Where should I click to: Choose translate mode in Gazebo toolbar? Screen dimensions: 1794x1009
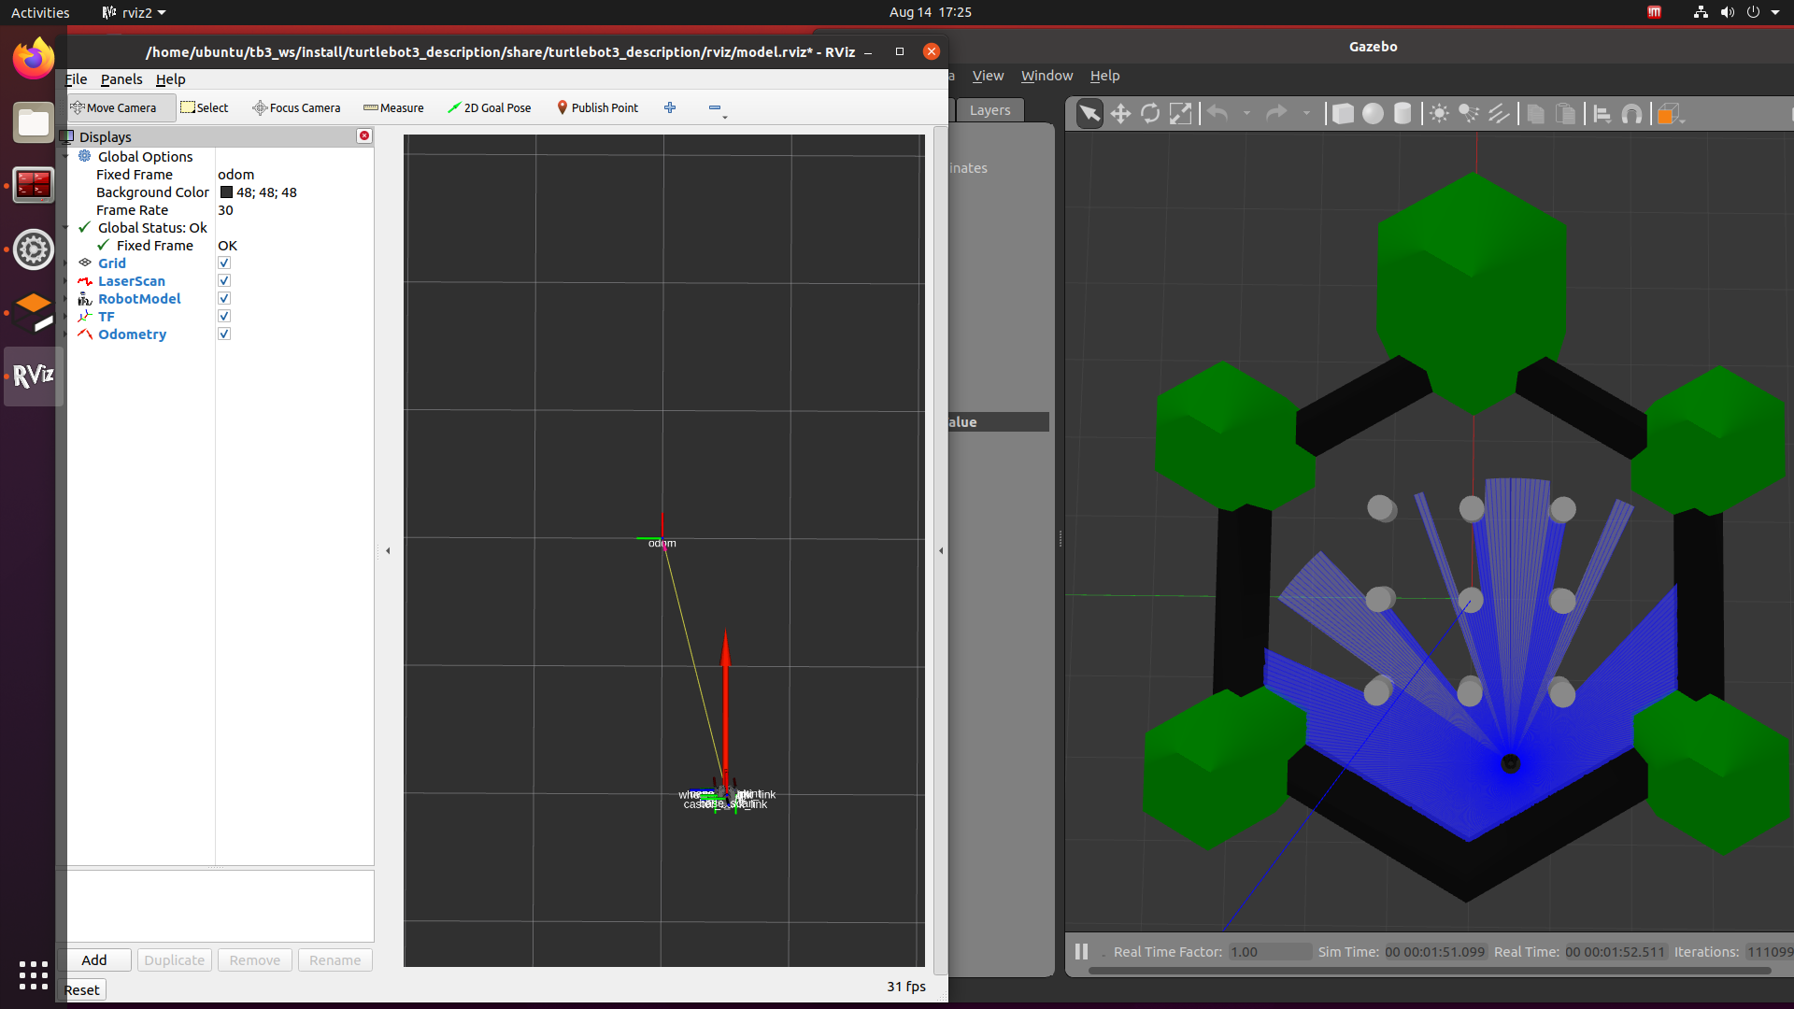[x=1120, y=114]
